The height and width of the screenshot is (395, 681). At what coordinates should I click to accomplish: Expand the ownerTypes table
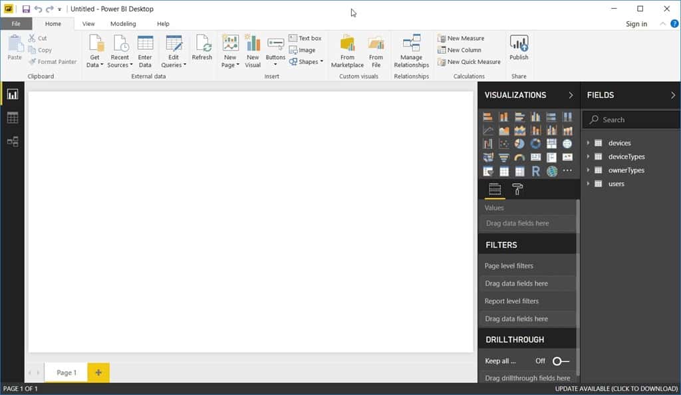(588, 170)
